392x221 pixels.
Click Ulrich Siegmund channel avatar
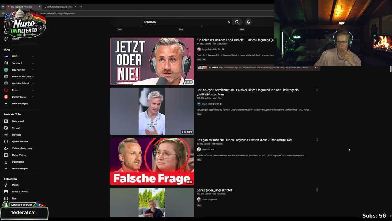tap(199, 200)
